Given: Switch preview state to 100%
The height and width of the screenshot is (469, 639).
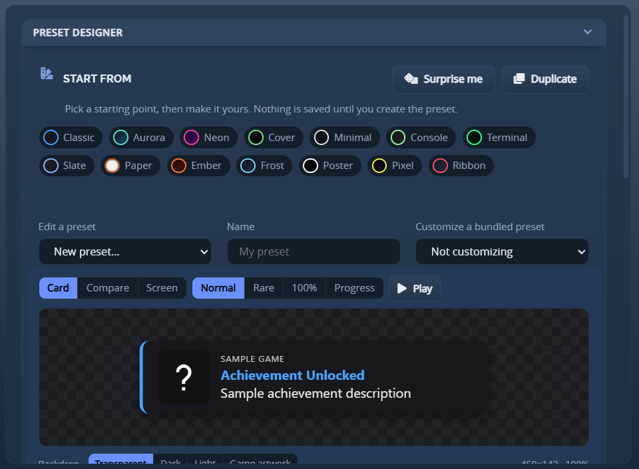Looking at the screenshot, I should (x=304, y=288).
